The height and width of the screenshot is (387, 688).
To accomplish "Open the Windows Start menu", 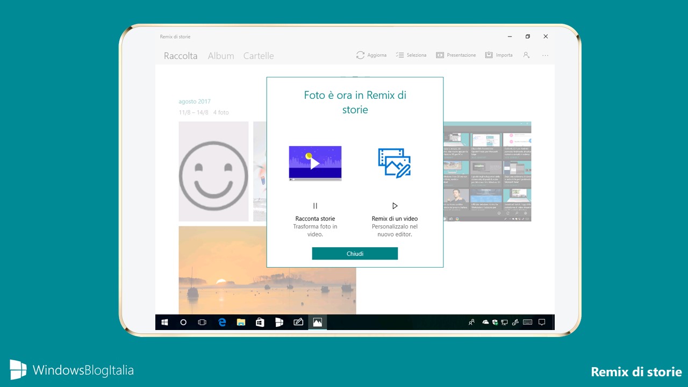I will [165, 322].
